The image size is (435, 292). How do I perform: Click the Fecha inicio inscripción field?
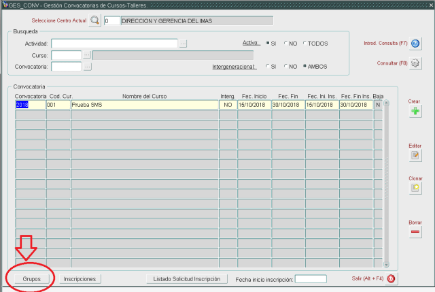(x=311, y=279)
